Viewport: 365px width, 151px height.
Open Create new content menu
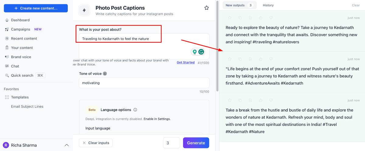[x=36, y=8]
